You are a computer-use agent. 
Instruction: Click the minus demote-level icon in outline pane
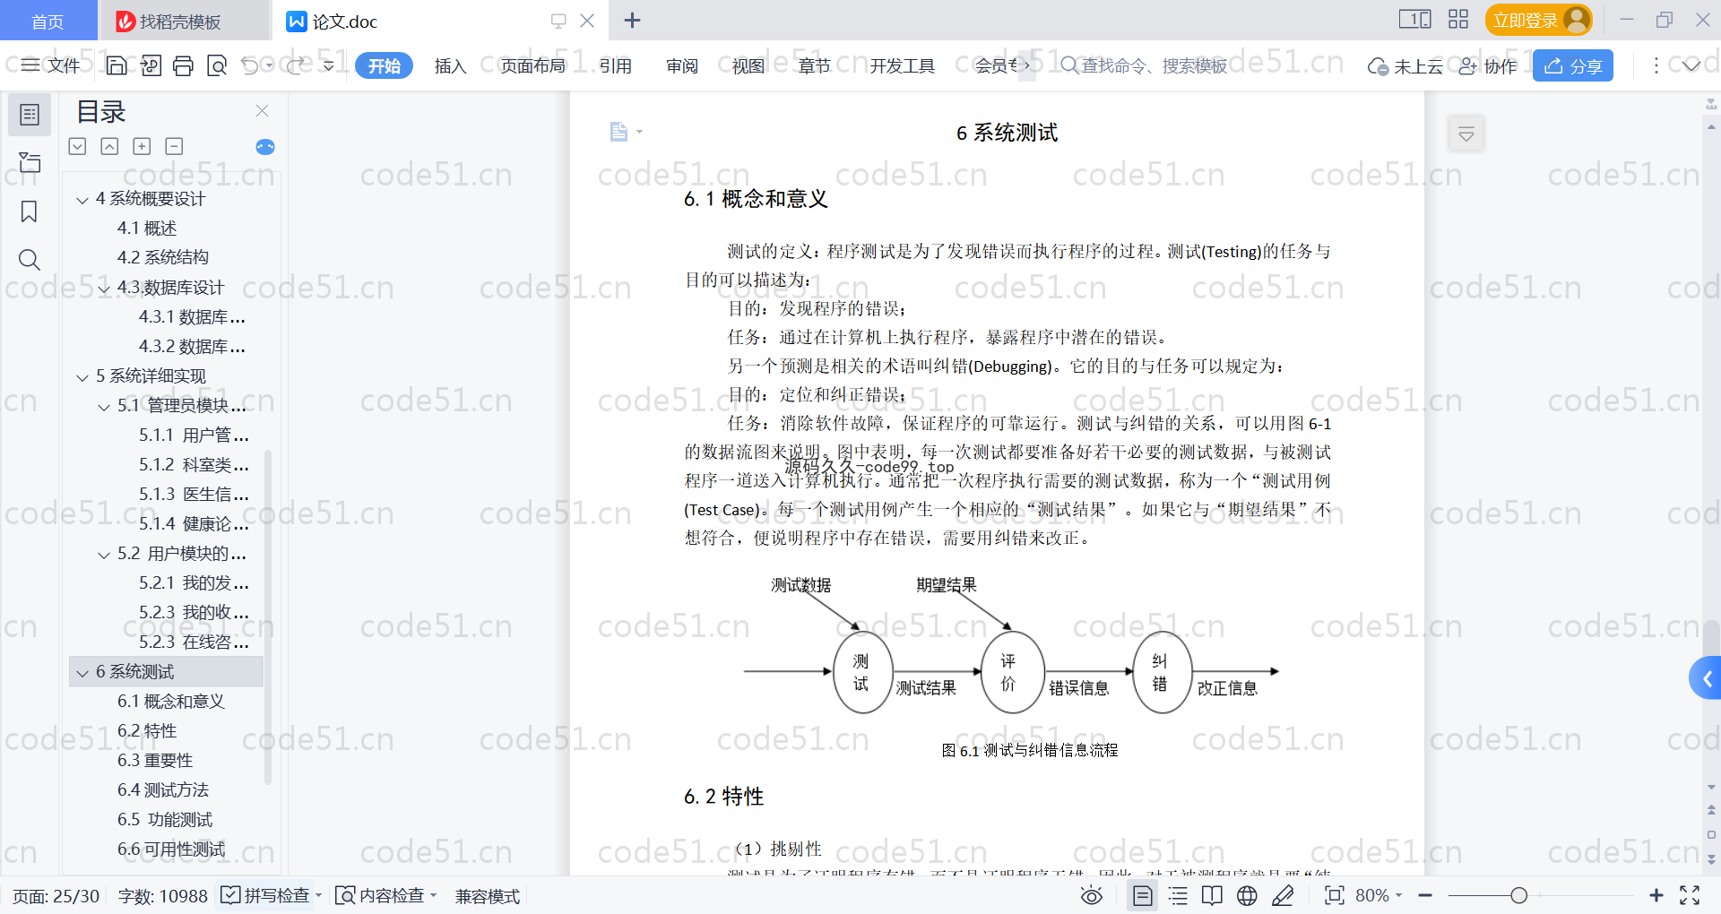click(174, 146)
